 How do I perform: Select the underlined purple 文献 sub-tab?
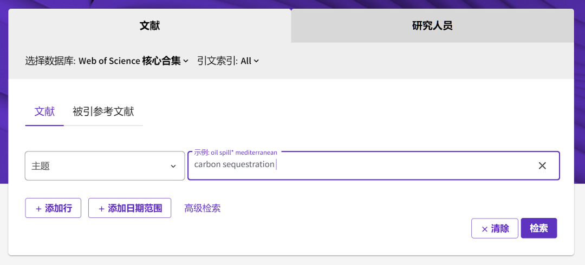(x=44, y=112)
